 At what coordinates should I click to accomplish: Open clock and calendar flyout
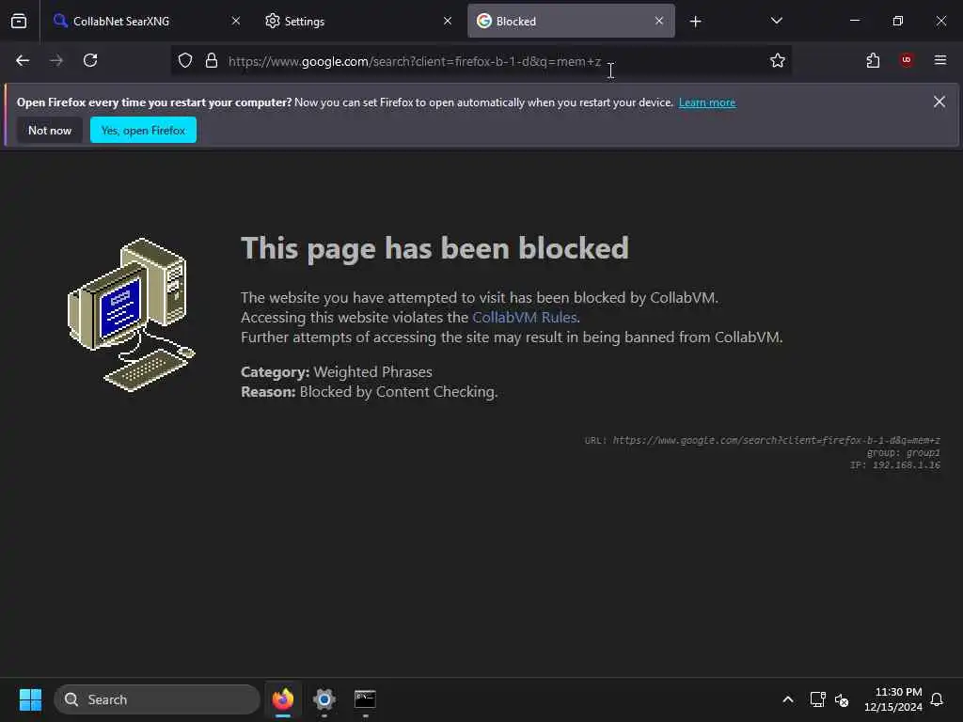pyautogui.click(x=893, y=699)
